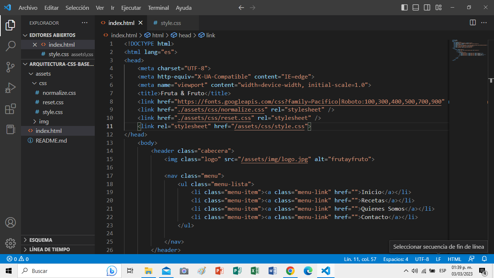Open Task View on the taskbar

(x=131, y=271)
